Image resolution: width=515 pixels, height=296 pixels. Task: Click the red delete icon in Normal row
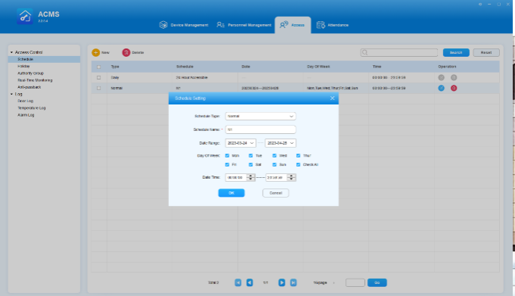[454, 88]
